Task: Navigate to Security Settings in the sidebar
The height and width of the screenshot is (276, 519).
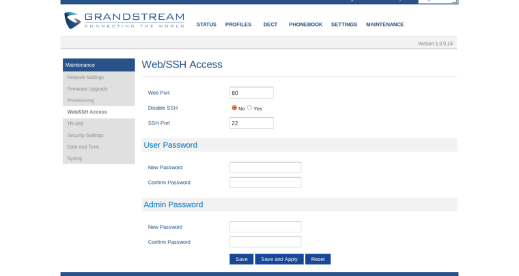Action: [85, 135]
